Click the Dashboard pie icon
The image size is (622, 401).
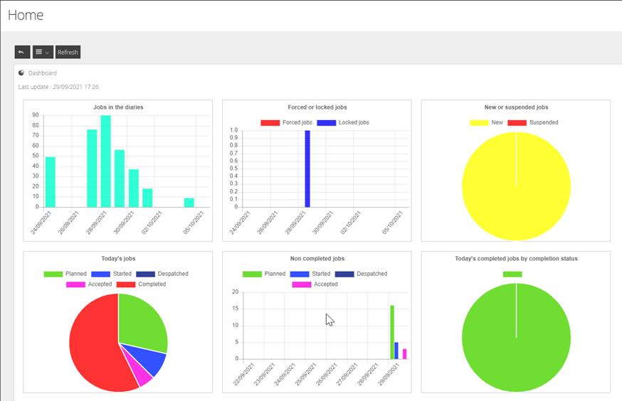21,73
